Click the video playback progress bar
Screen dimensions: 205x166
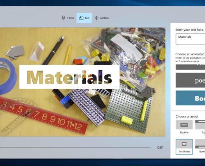pyautogui.click(x=75, y=147)
